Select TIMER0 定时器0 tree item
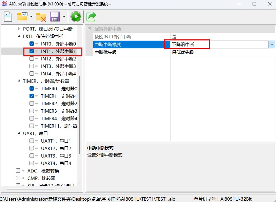The image size is (276, 202). 59,89
